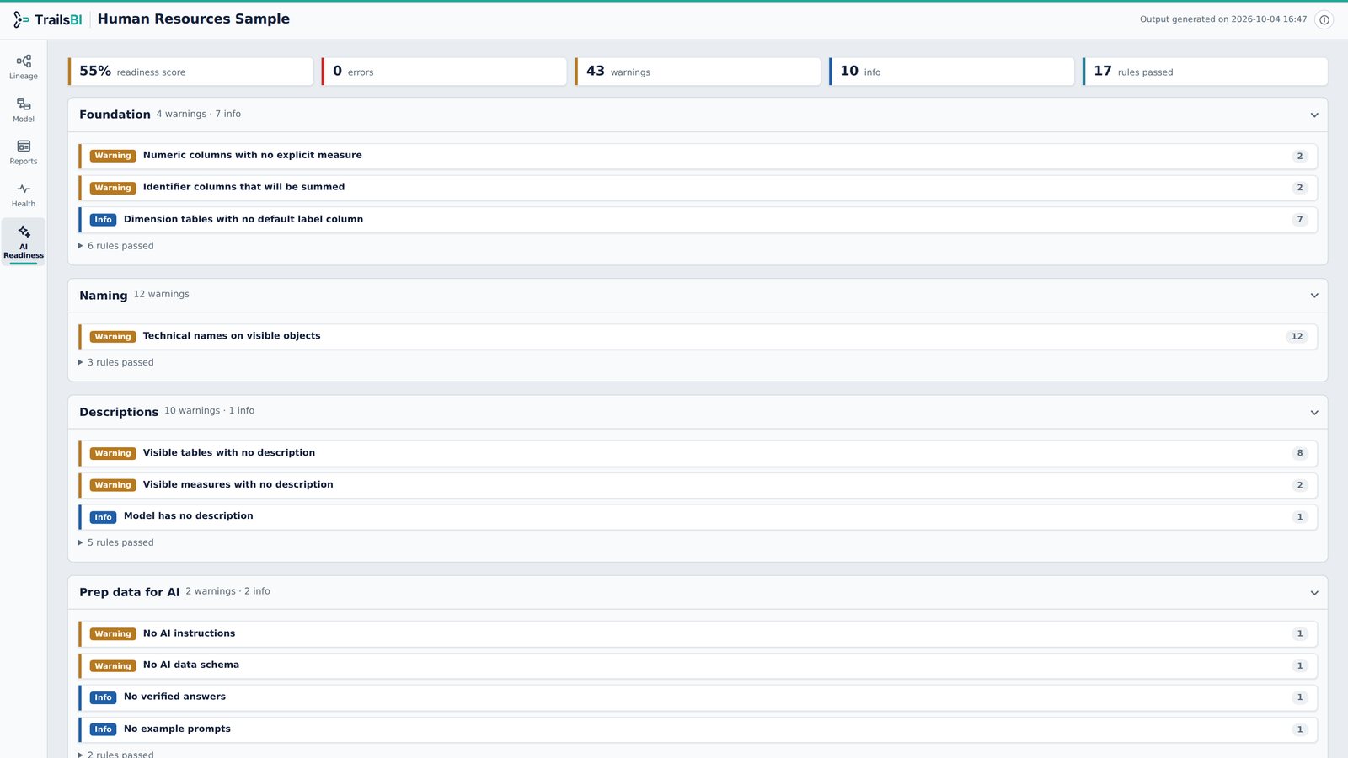Click the 10 info summary card
The image size is (1348, 758).
click(951, 72)
